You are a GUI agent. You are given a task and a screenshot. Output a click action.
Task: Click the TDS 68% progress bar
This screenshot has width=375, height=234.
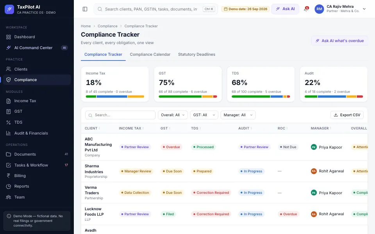tap(261, 97)
